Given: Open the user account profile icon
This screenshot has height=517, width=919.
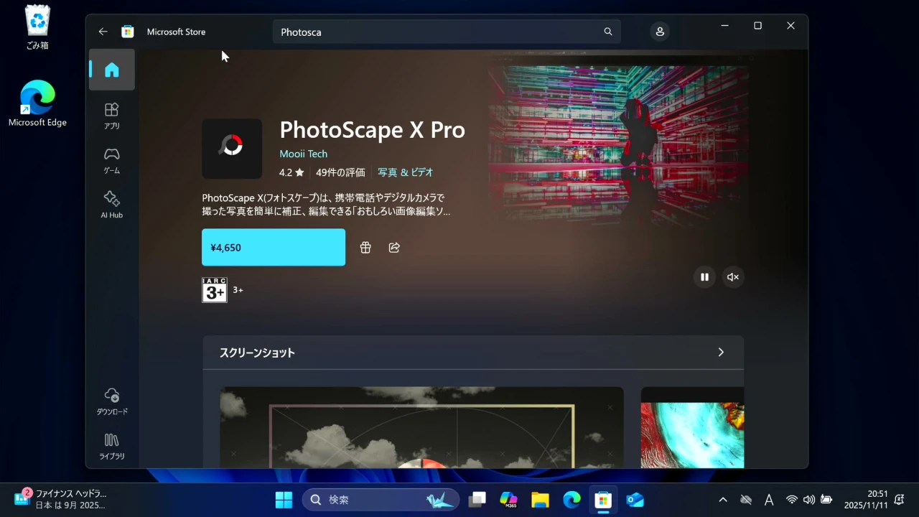Looking at the screenshot, I should click(x=659, y=32).
